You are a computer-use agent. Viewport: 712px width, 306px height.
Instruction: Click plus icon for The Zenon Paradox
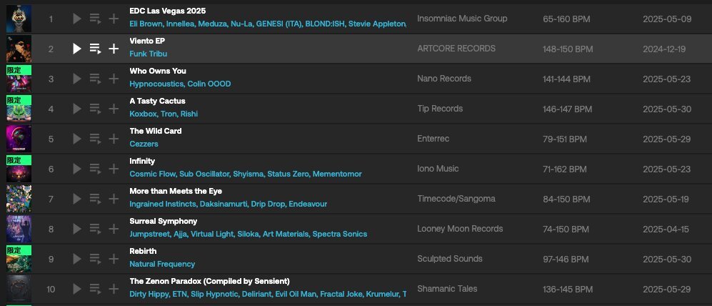pyautogui.click(x=114, y=289)
